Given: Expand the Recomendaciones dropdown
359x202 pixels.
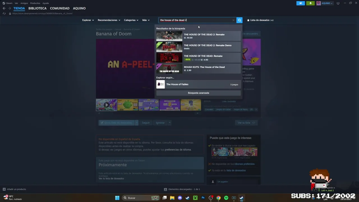Looking at the screenshot, I should (x=109, y=20).
